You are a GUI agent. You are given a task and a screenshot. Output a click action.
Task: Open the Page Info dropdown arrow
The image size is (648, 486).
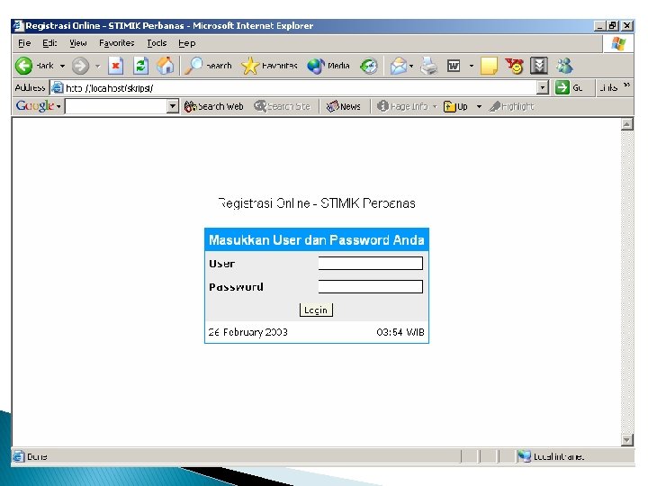click(435, 106)
